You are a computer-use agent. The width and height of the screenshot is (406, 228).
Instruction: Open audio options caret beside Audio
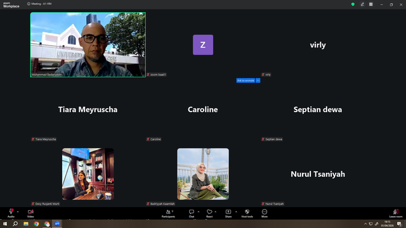18,212
